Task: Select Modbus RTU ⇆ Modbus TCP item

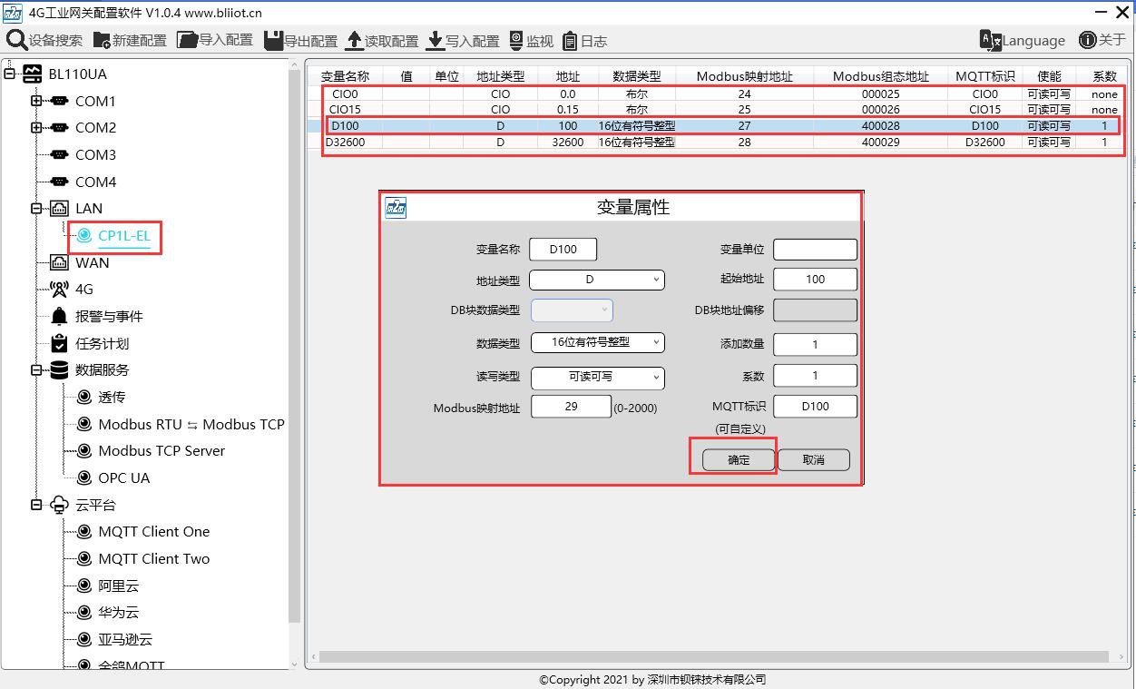Action: coord(191,424)
